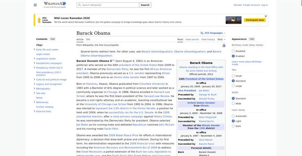Open the hamburger main menu
Screen dimensions: 302x156
click(x=35, y=5)
